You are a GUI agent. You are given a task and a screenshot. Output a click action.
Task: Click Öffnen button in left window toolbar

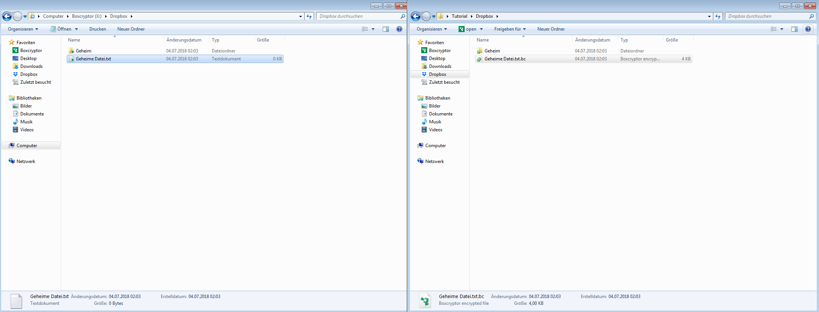[x=61, y=29]
